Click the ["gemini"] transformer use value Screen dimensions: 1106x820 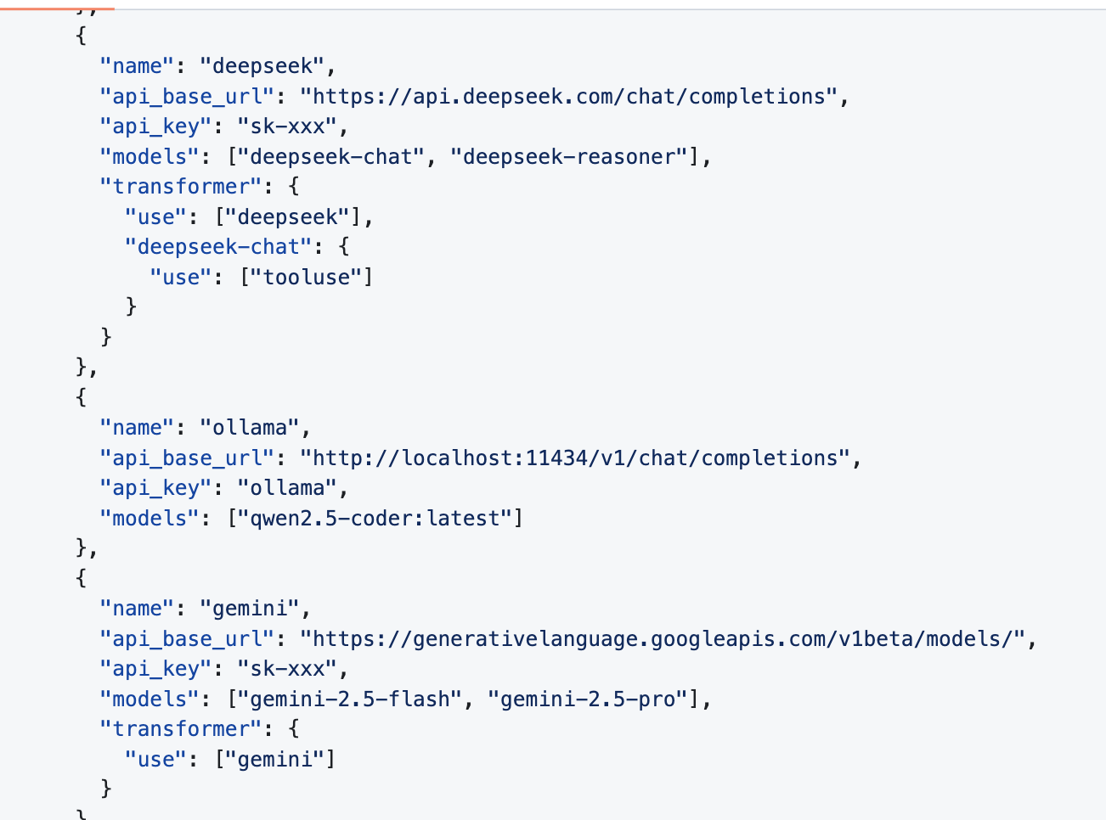275,760
